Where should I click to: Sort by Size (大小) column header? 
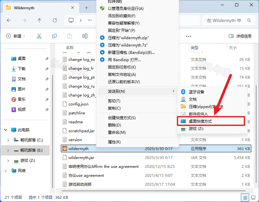click(x=233, y=48)
